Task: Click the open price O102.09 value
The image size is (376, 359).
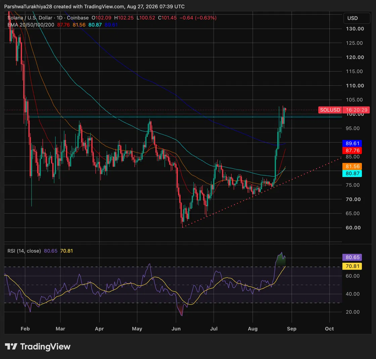Action: pyautogui.click(x=101, y=18)
